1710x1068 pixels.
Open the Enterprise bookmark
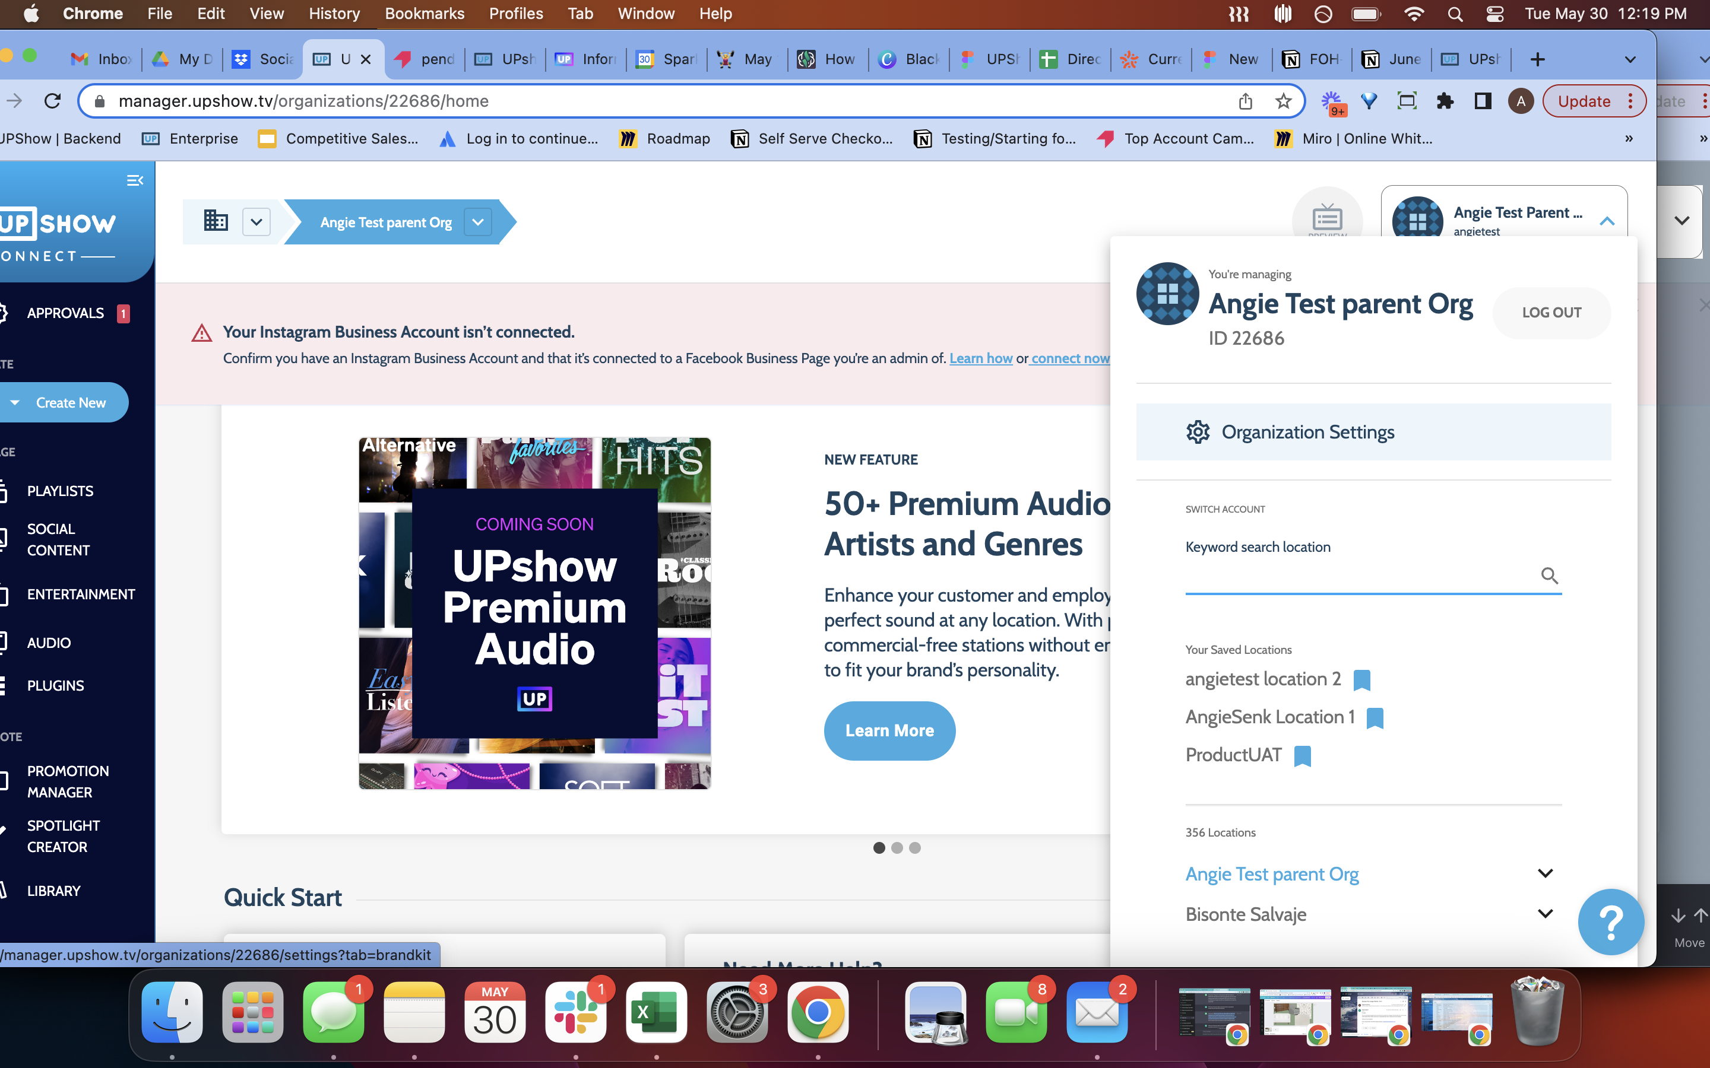(190, 138)
